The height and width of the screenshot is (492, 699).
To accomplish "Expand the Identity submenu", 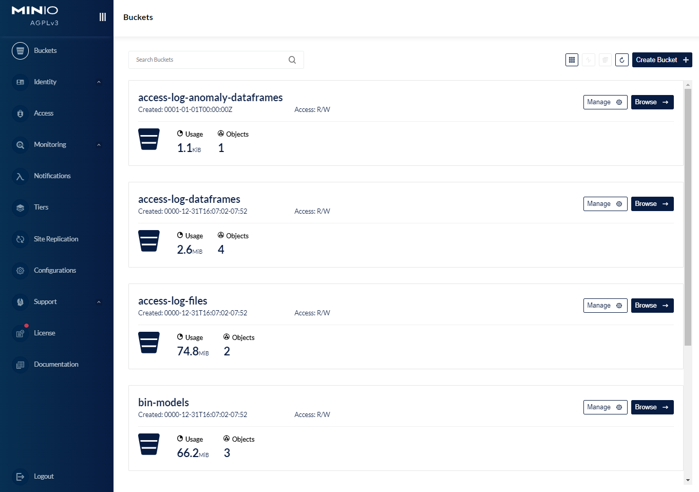I will click(x=99, y=82).
